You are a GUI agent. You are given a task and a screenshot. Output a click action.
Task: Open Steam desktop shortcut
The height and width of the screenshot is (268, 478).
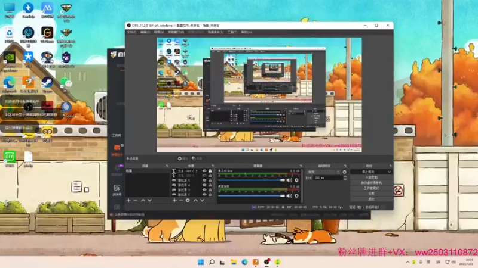pos(47,84)
